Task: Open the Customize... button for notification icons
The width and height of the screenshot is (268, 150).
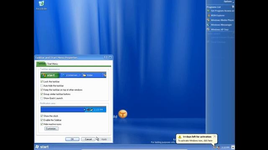Action: [52, 129]
